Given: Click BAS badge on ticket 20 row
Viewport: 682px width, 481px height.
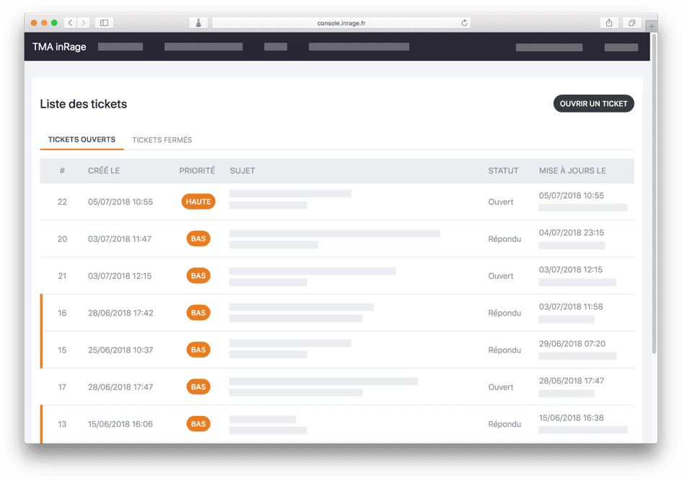Looking at the screenshot, I should (198, 238).
